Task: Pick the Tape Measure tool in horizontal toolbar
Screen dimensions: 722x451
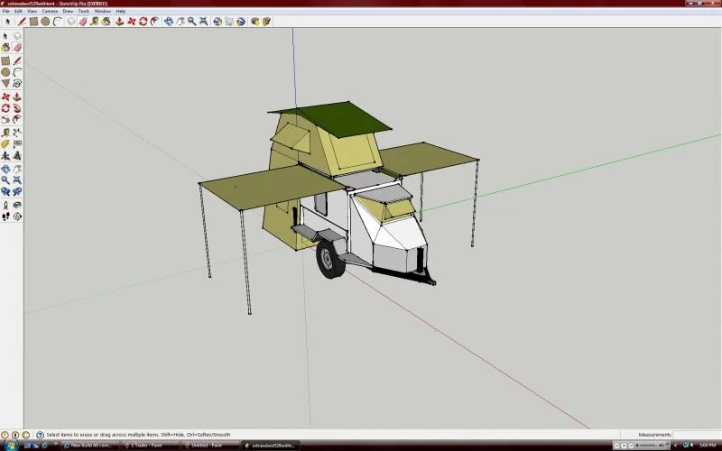Action: point(95,22)
